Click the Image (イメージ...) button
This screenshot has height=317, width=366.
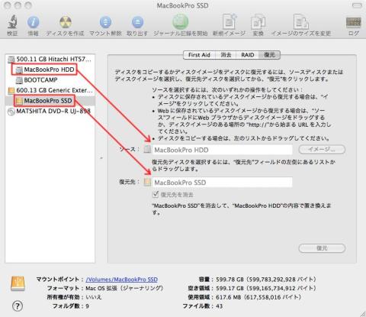(x=322, y=150)
